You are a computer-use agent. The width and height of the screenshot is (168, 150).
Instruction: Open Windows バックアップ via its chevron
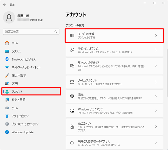tap(156, 111)
